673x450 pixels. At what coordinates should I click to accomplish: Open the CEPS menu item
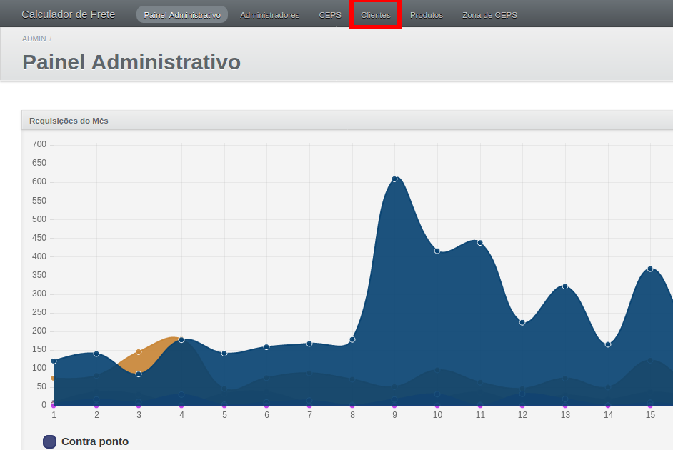pos(330,15)
